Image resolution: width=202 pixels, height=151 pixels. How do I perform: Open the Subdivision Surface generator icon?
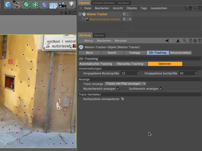pos(26,5)
